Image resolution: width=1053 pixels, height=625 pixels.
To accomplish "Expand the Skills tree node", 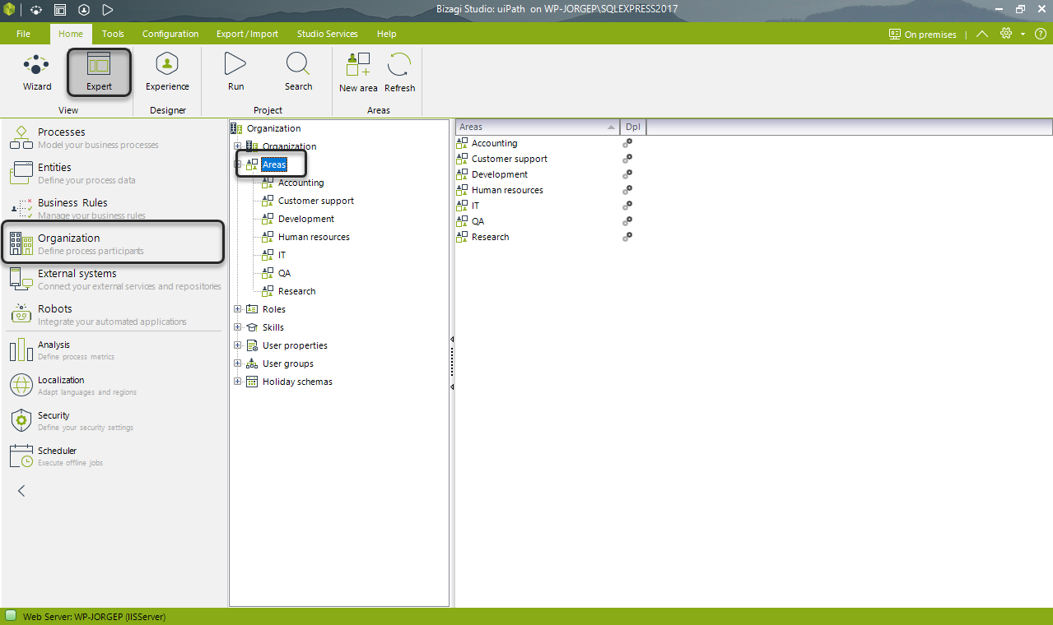I will point(238,327).
